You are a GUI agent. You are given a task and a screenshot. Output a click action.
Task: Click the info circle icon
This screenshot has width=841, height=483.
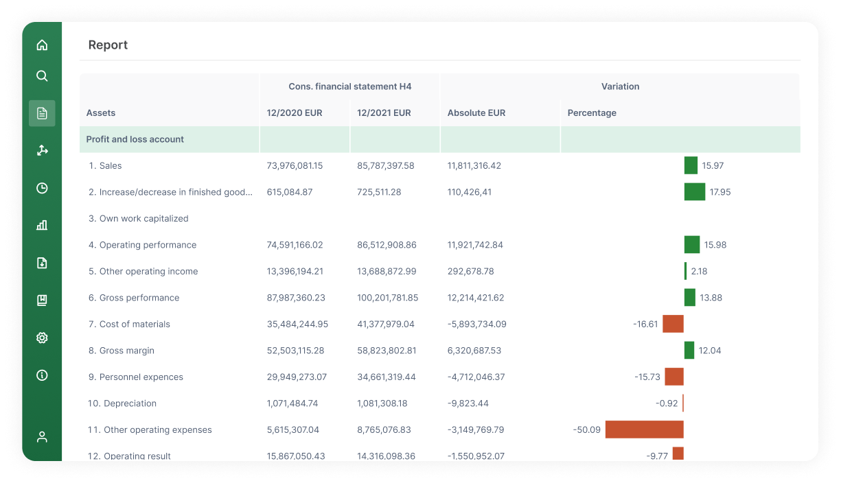42,375
